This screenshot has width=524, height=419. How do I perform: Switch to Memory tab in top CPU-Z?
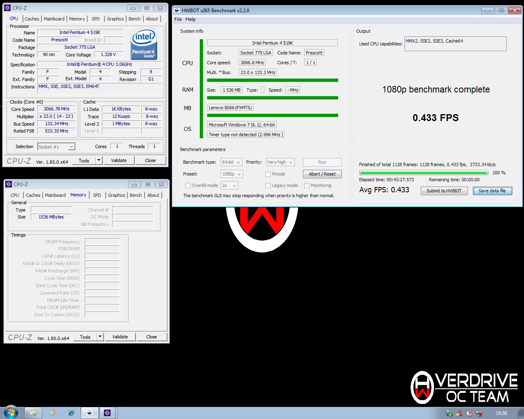click(77, 19)
